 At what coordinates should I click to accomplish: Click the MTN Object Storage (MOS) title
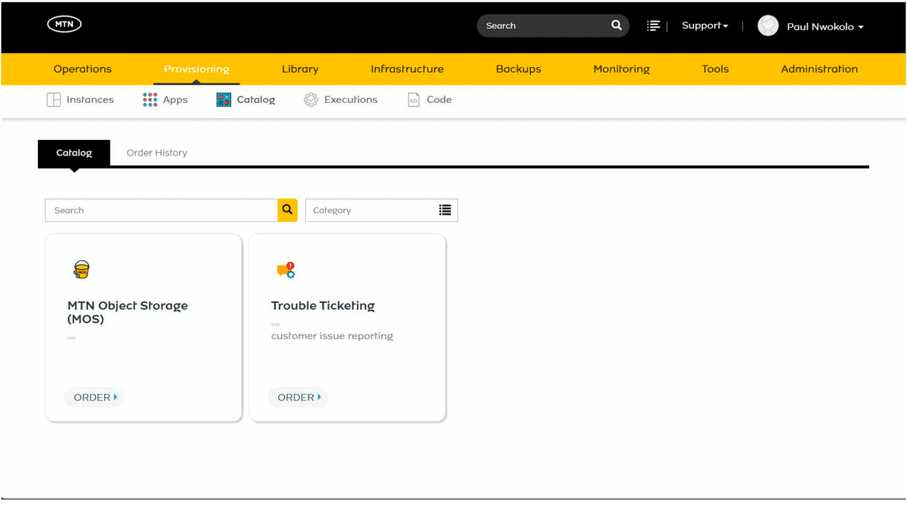pyautogui.click(x=127, y=312)
